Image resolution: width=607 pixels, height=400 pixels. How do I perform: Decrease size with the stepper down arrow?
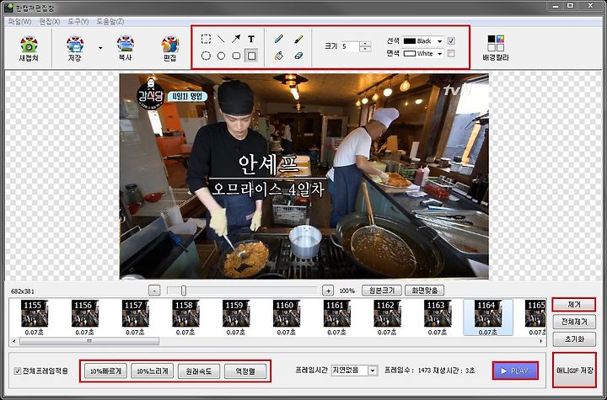point(365,49)
